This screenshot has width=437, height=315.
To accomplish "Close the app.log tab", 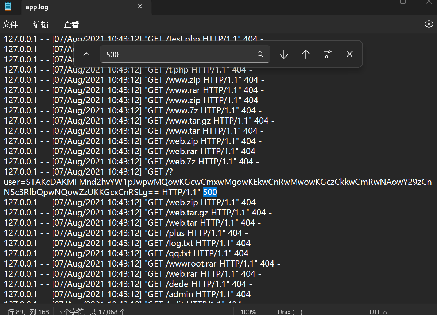I will coord(140,7).
